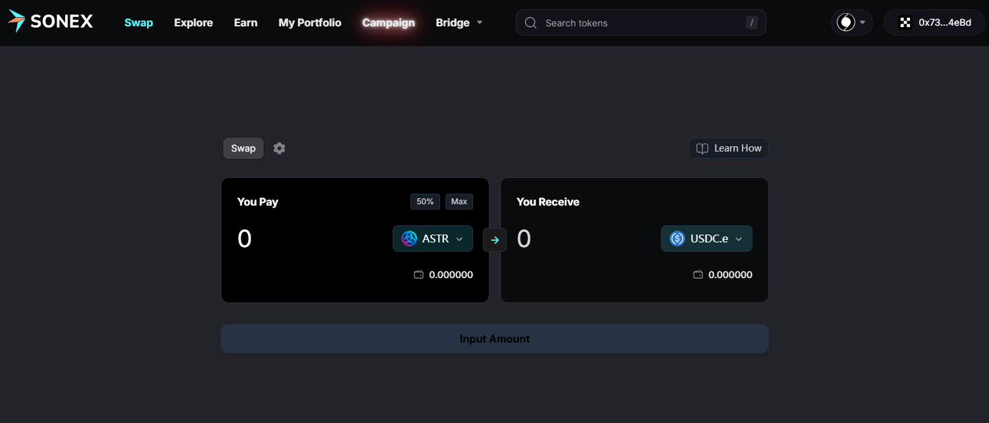Open swap settings gear icon
The width and height of the screenshot is (989, 423).
tap(279, 148)
